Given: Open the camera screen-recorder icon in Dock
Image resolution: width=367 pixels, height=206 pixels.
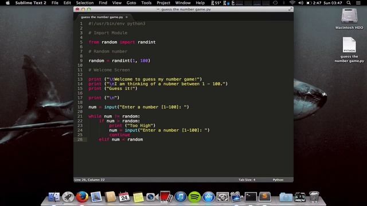Looking at the screenshot, I should tap(152, 197).
